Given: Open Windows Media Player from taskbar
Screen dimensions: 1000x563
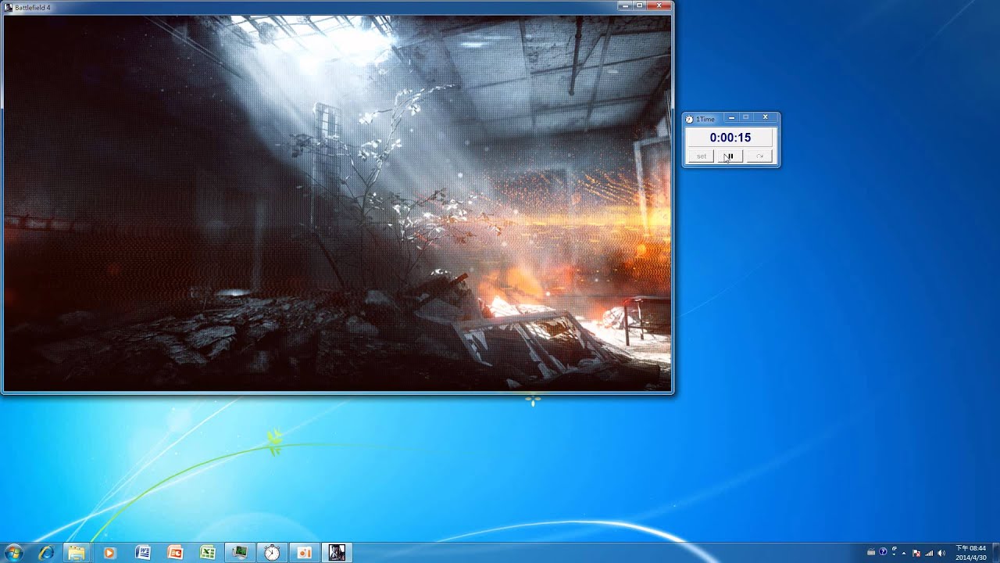Looking at the screenshot, I should pyautogui.click(x=109, y=552).
